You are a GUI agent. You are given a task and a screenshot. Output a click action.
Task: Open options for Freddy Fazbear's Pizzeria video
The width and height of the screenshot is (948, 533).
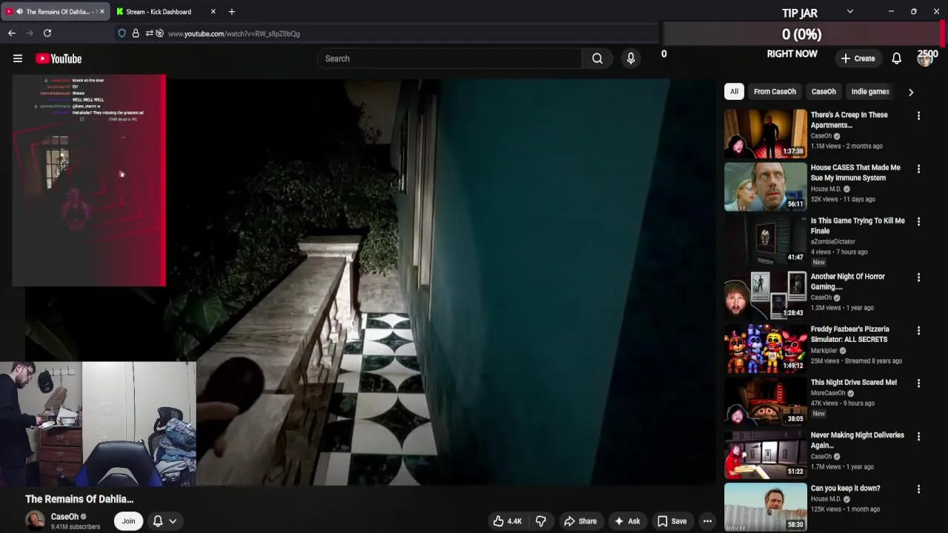[x=918, y=330]
